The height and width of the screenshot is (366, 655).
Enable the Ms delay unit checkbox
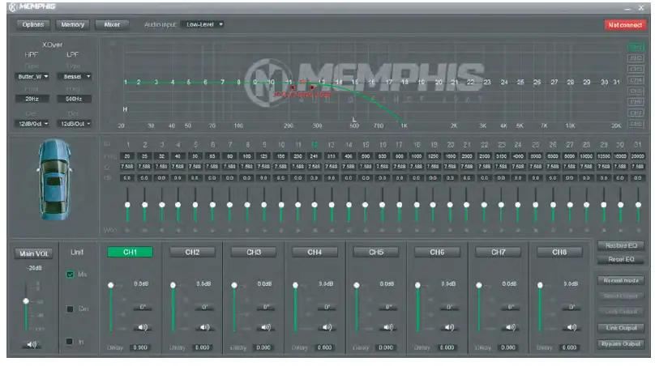[71, 274]
